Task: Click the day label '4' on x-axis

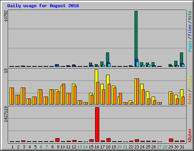Action: 30,147
